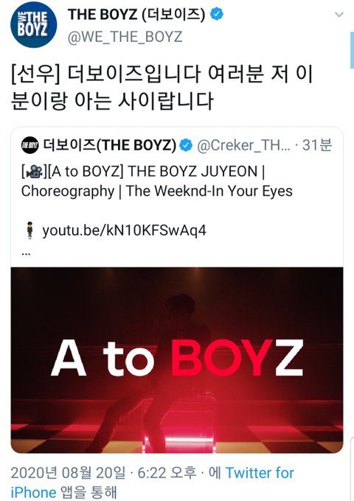
Task: Open quoted tweet Choreography title text
Action: 156,181
